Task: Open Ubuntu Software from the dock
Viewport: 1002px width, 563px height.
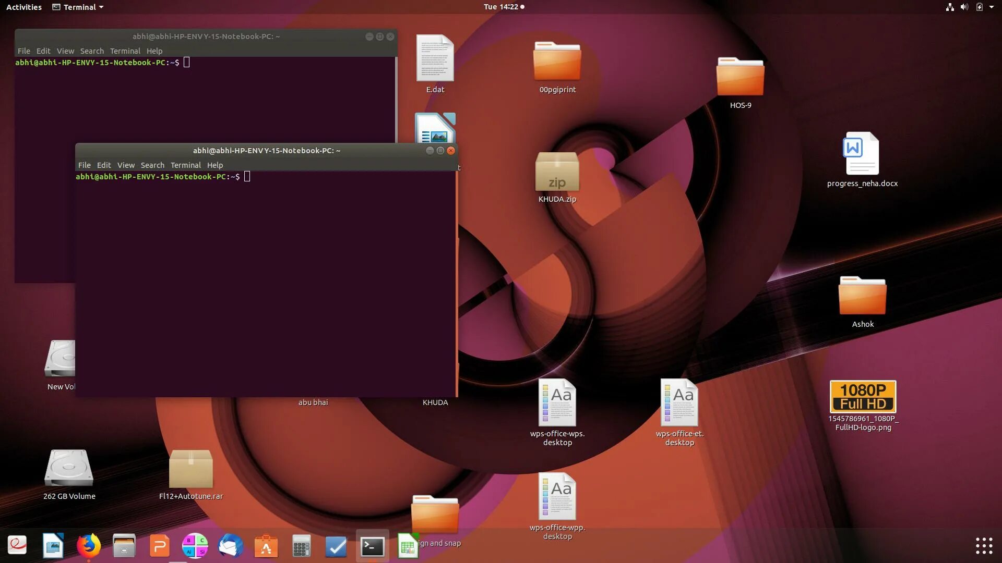Action: [x=266, y=546]
